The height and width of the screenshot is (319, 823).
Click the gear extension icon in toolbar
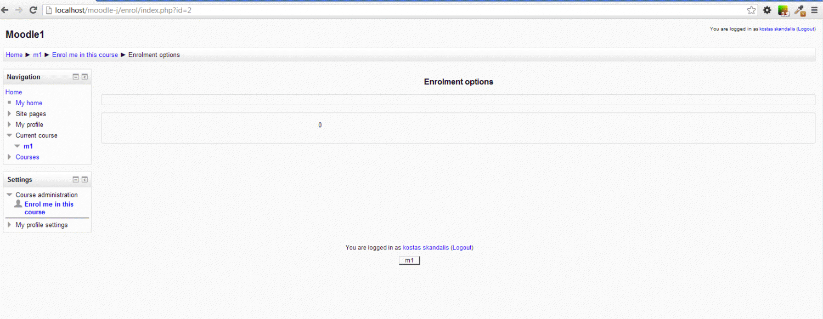[x=767, y=10]
